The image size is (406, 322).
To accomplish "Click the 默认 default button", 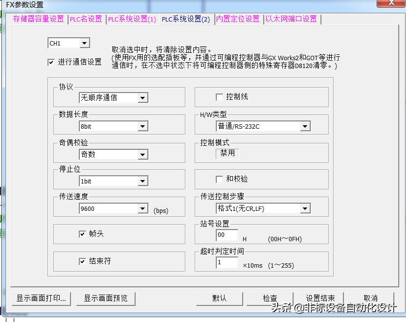I will point(219,298).
